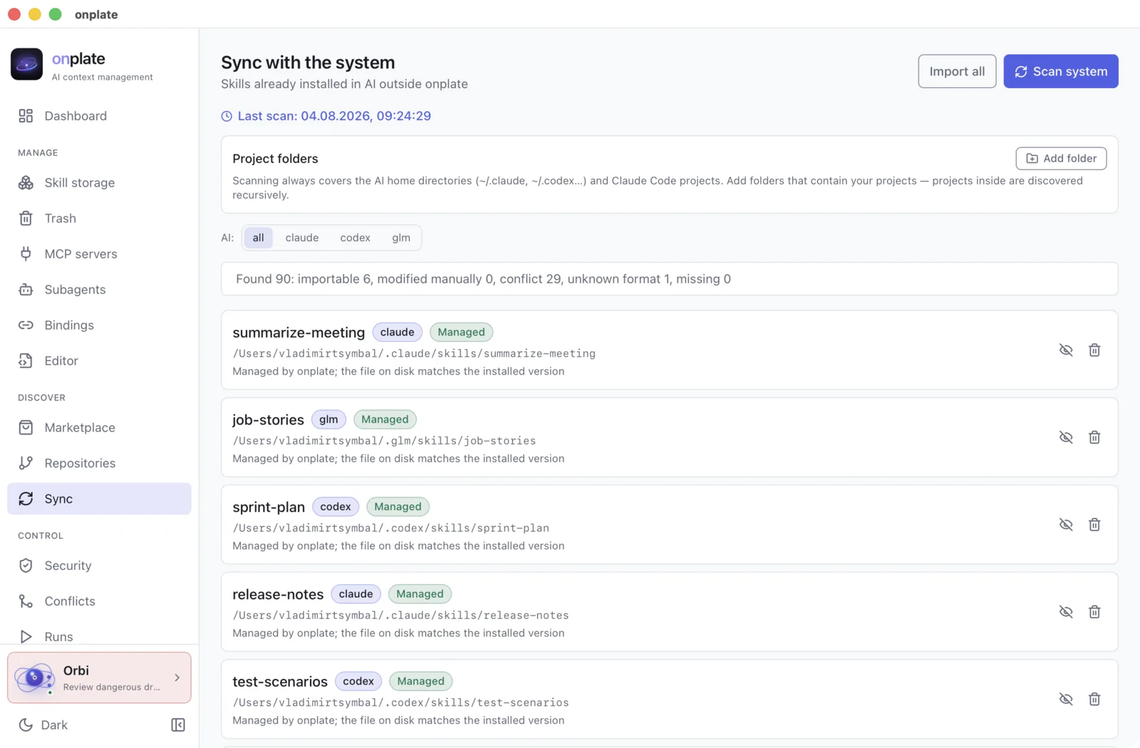Filter skills by glm
This screenshot has height=748, width=1140.
point(401,238)
